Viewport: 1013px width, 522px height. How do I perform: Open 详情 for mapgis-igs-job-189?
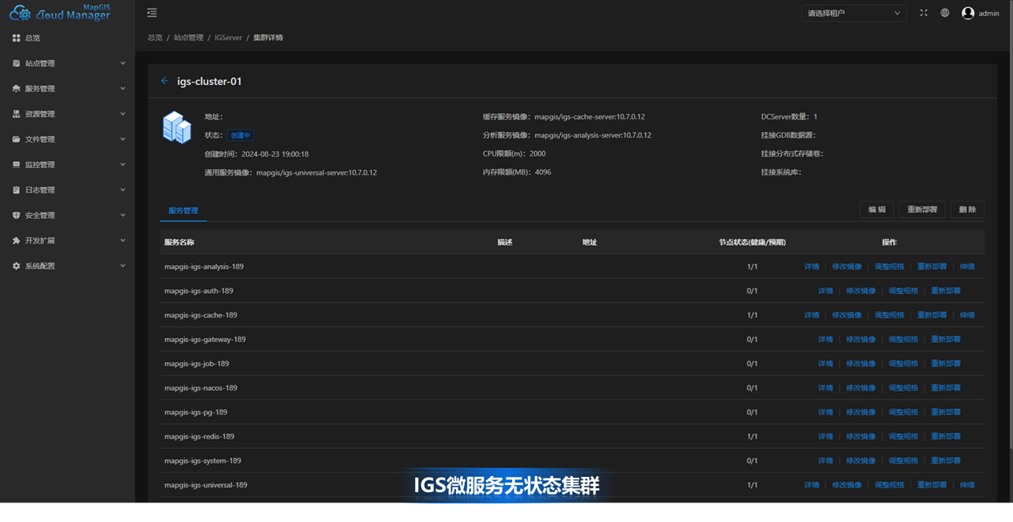825,364
